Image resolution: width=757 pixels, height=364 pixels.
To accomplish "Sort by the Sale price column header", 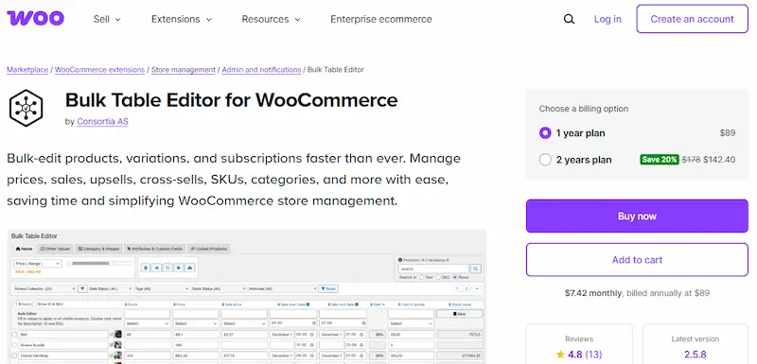I will click(232, 304).
